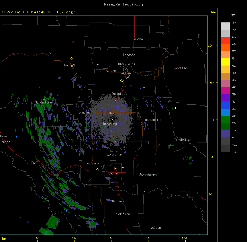Select the purple 39-36 dBZ legend band
The height and width of the screenshot is (242, 247).
point(225,98)
